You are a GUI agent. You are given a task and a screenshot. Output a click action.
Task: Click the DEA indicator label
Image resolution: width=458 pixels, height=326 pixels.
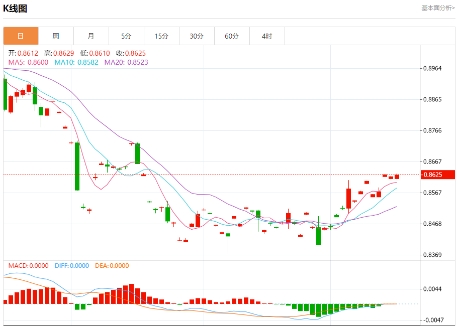click(112, 266)
